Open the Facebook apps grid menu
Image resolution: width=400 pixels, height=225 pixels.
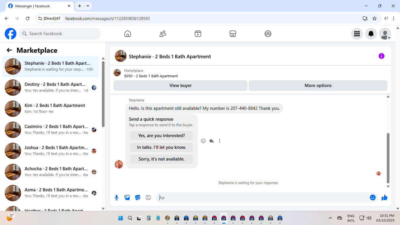pyautogui.click(x=357, y=34)
